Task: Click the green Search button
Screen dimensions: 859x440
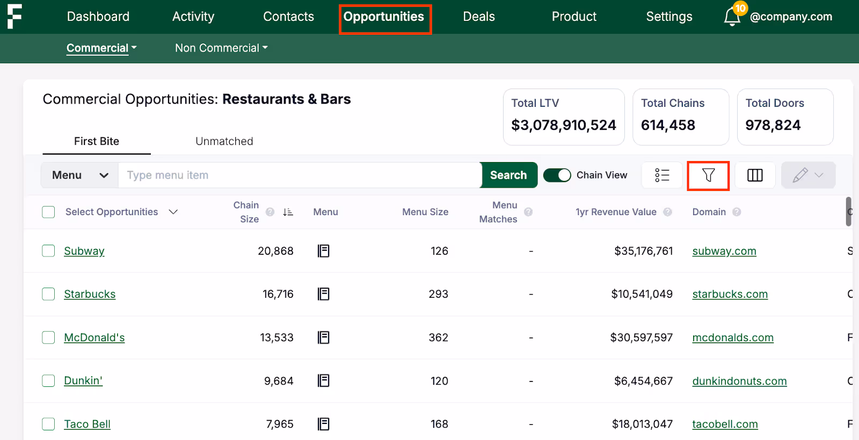Action: click(508, 175)
